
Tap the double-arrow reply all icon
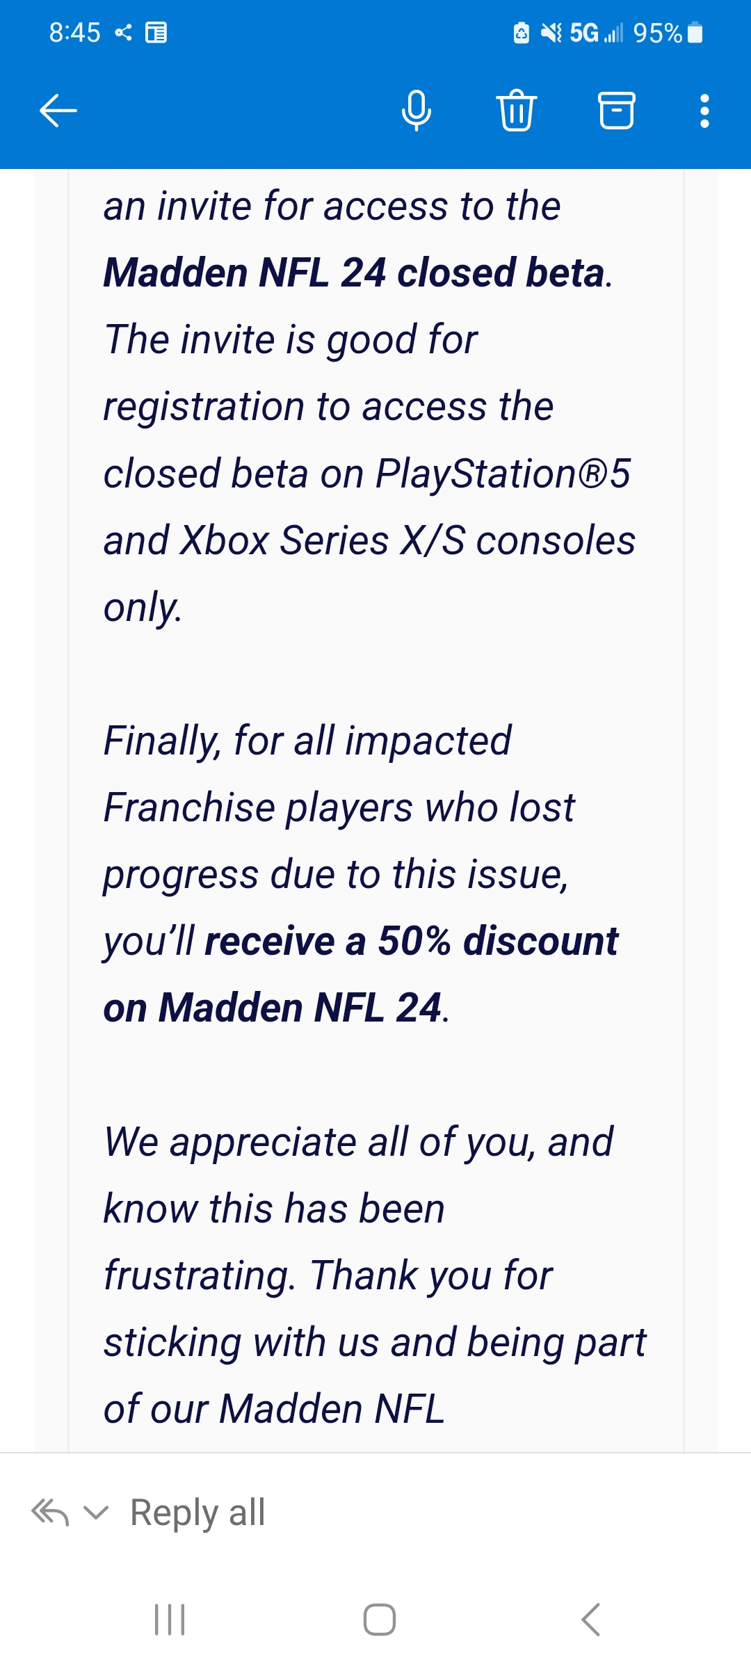50,1513
